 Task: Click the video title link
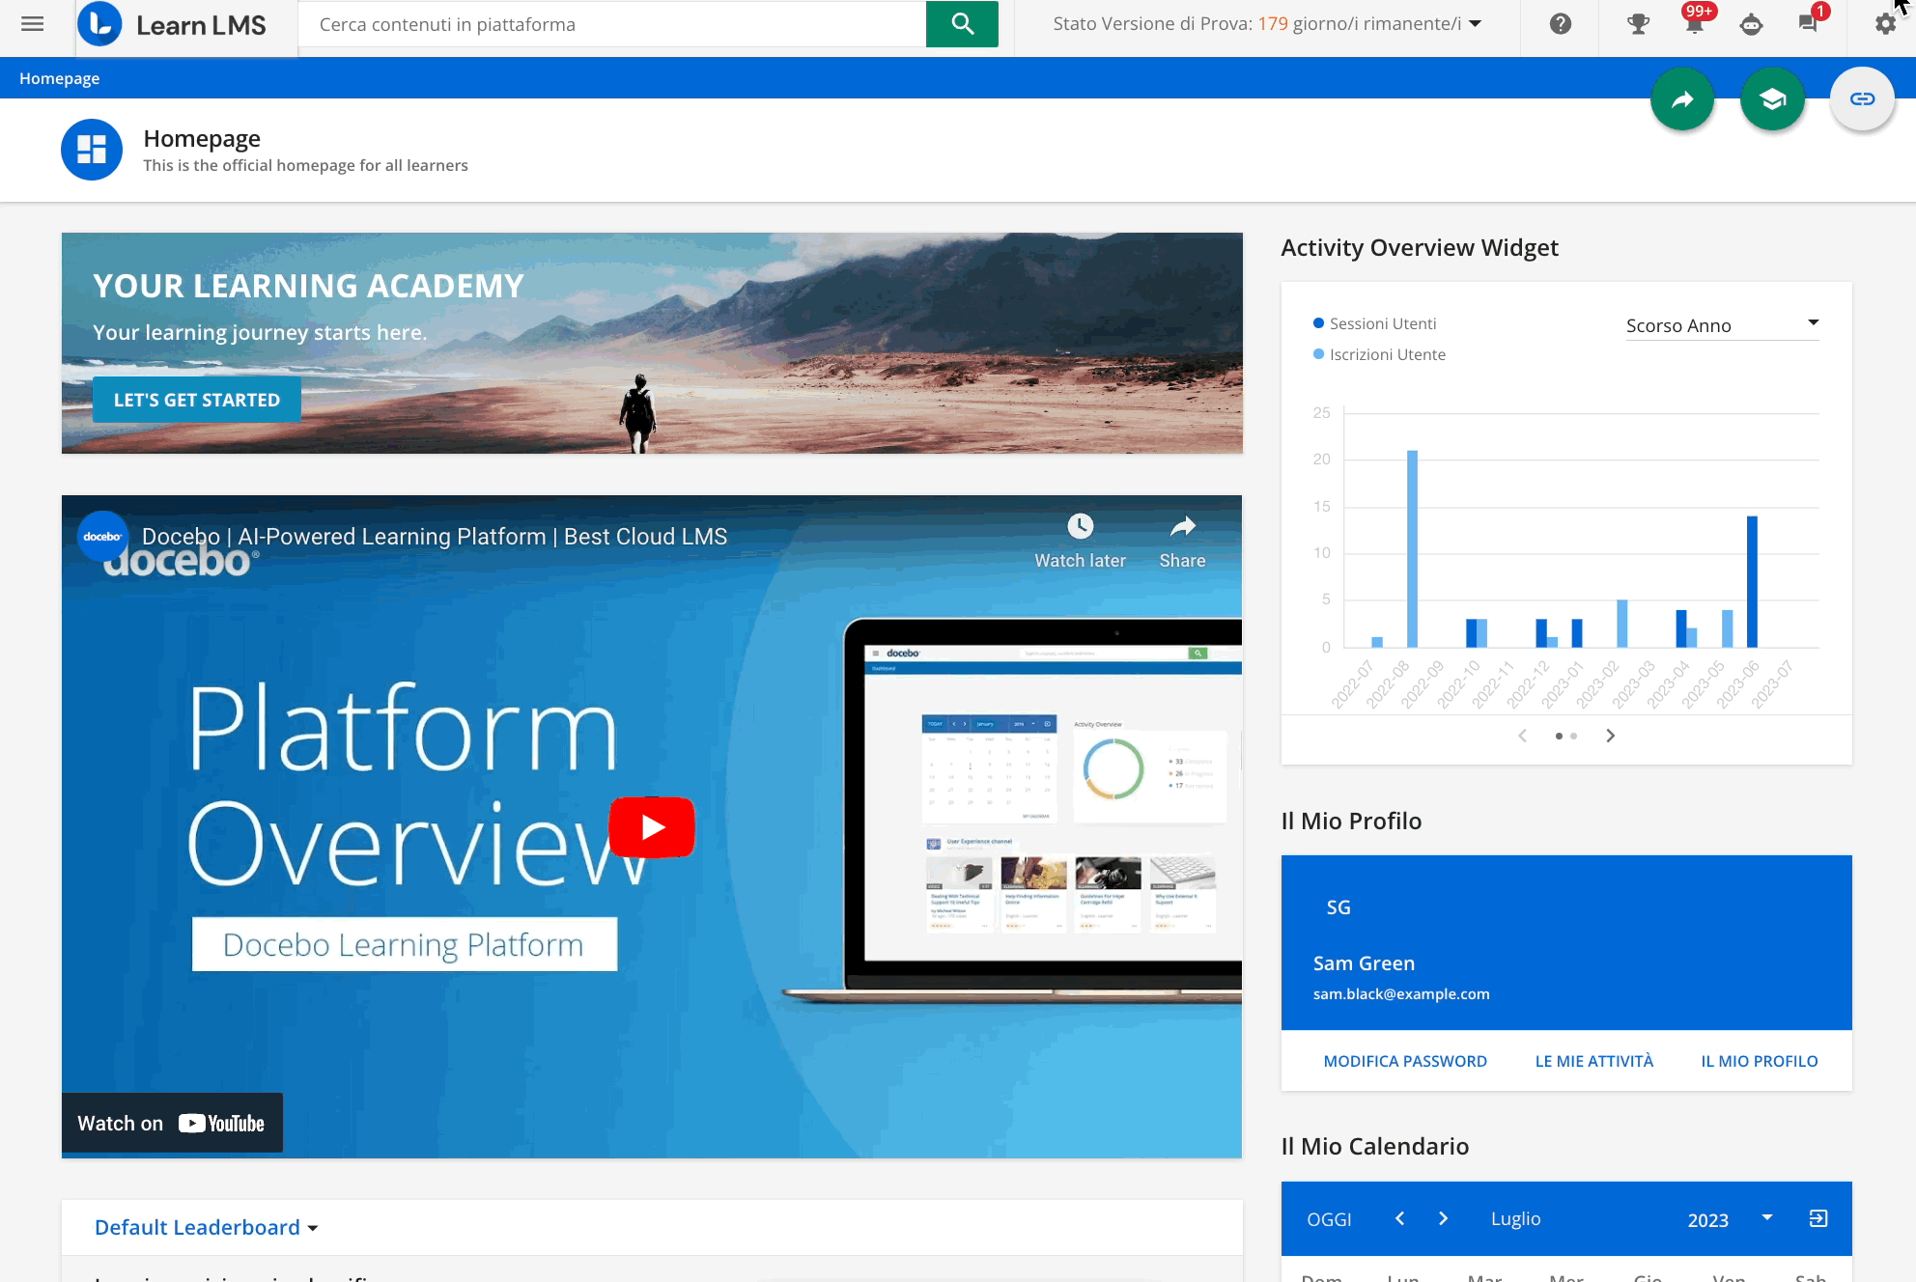coord(435,537)
